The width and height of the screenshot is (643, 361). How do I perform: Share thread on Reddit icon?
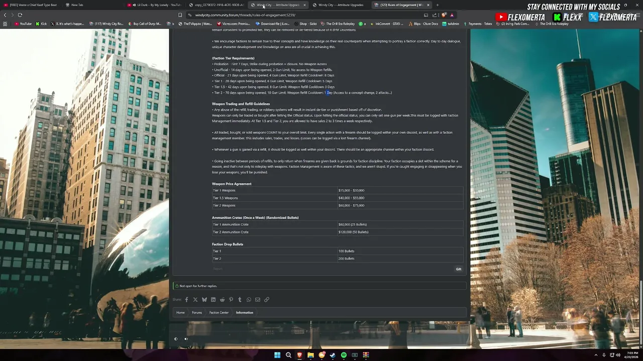point(222,300)
